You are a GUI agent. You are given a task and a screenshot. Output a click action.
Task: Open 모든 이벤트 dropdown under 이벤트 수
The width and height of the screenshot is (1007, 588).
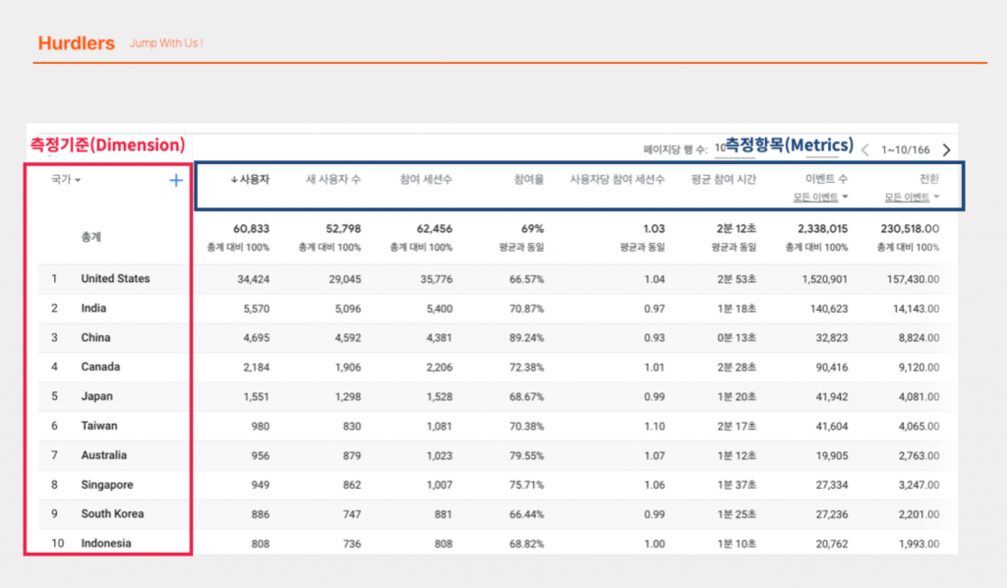(x=818, y=197)
